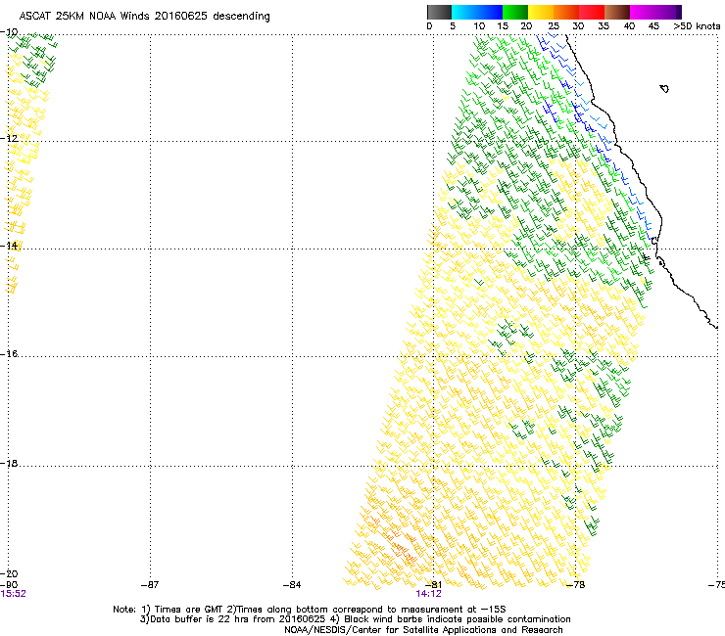Click the purple '14:12' pass time
This screenshot has width=725, height=636.
point(428,594)
